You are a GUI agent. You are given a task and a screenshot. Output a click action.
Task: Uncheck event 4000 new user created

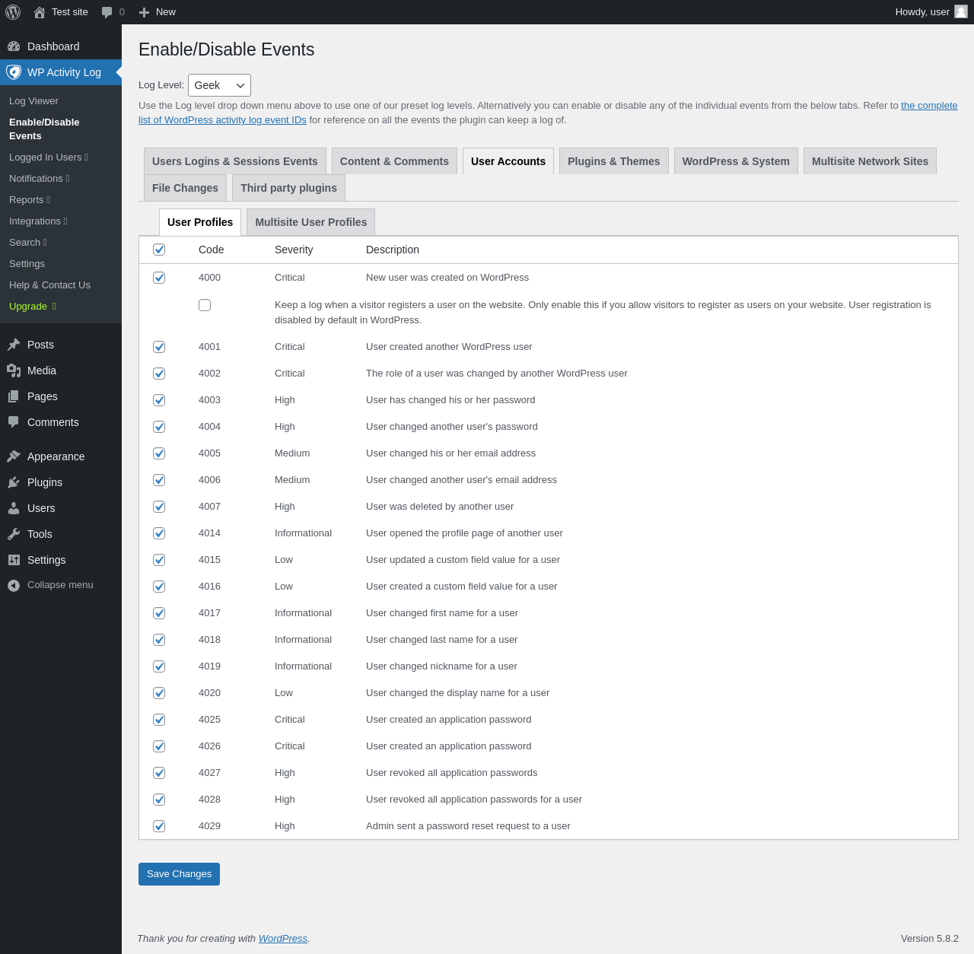tap(159, 278)
